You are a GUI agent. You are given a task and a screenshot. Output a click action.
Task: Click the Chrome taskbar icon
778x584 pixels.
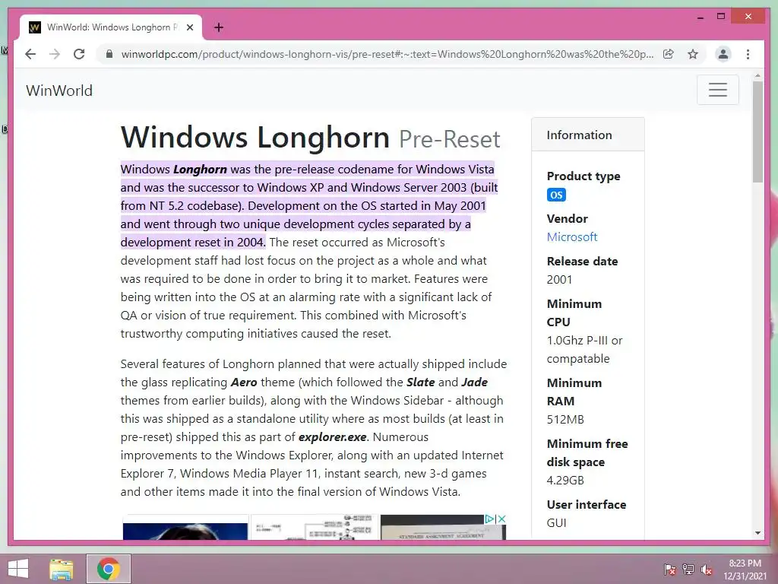click(109, 569)
